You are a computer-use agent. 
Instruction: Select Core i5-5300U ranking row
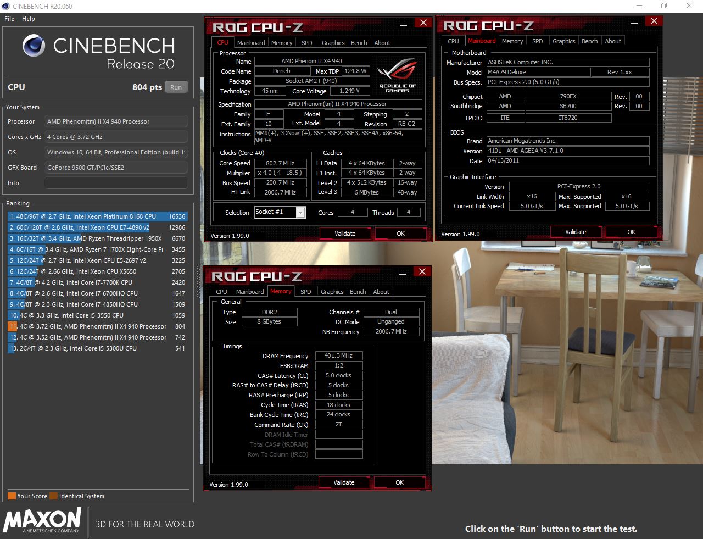click(97, 348)
